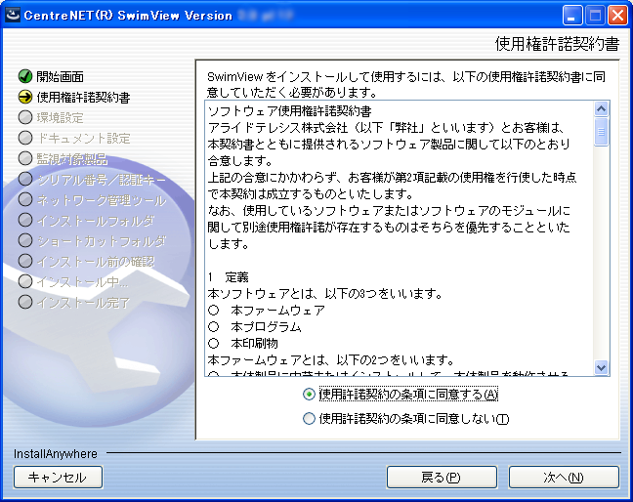Screen dimensions: 633x502
Task: Click the 開始画面 step label
Action: click(x=61, y=76)
